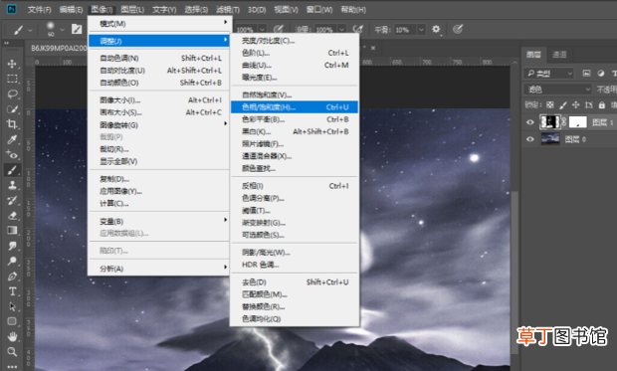This screenshot has height=371, width=617.
Task: Open the brush smoothing options gear
Action: (x=436, y=29)
